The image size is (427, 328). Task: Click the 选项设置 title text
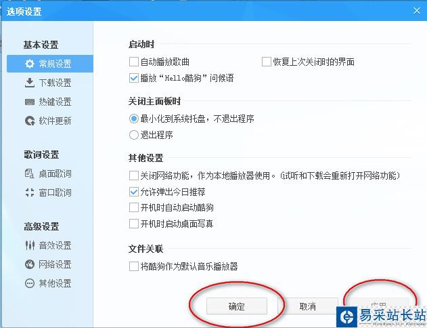24,12
